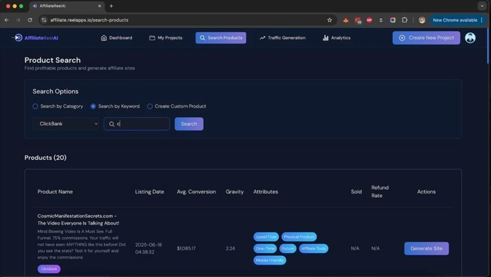Image resolution: width=491 pixels, height=277 pixels.
Task: Click the Listing Date column header
Action: [150, 192]
